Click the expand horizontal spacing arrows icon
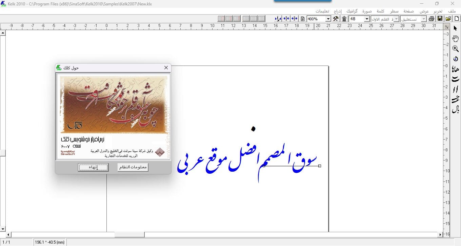Image resolution: width=461 pixels, height=246 pixels. [294, 19]
